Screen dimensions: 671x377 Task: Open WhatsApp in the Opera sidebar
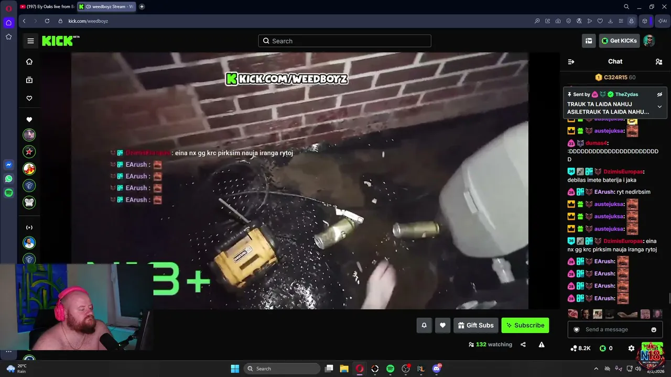[x=8, y=179]
